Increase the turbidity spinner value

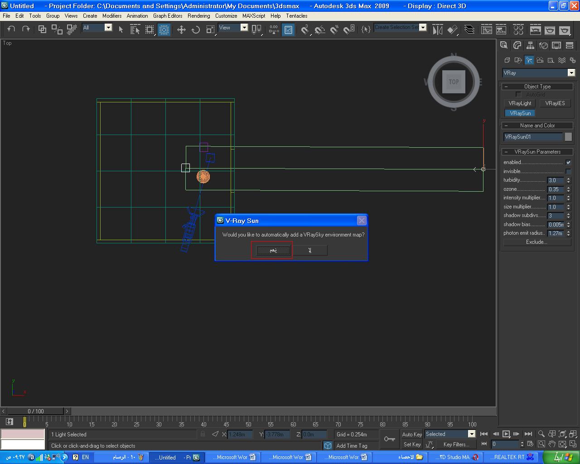[x=568, y=179]
